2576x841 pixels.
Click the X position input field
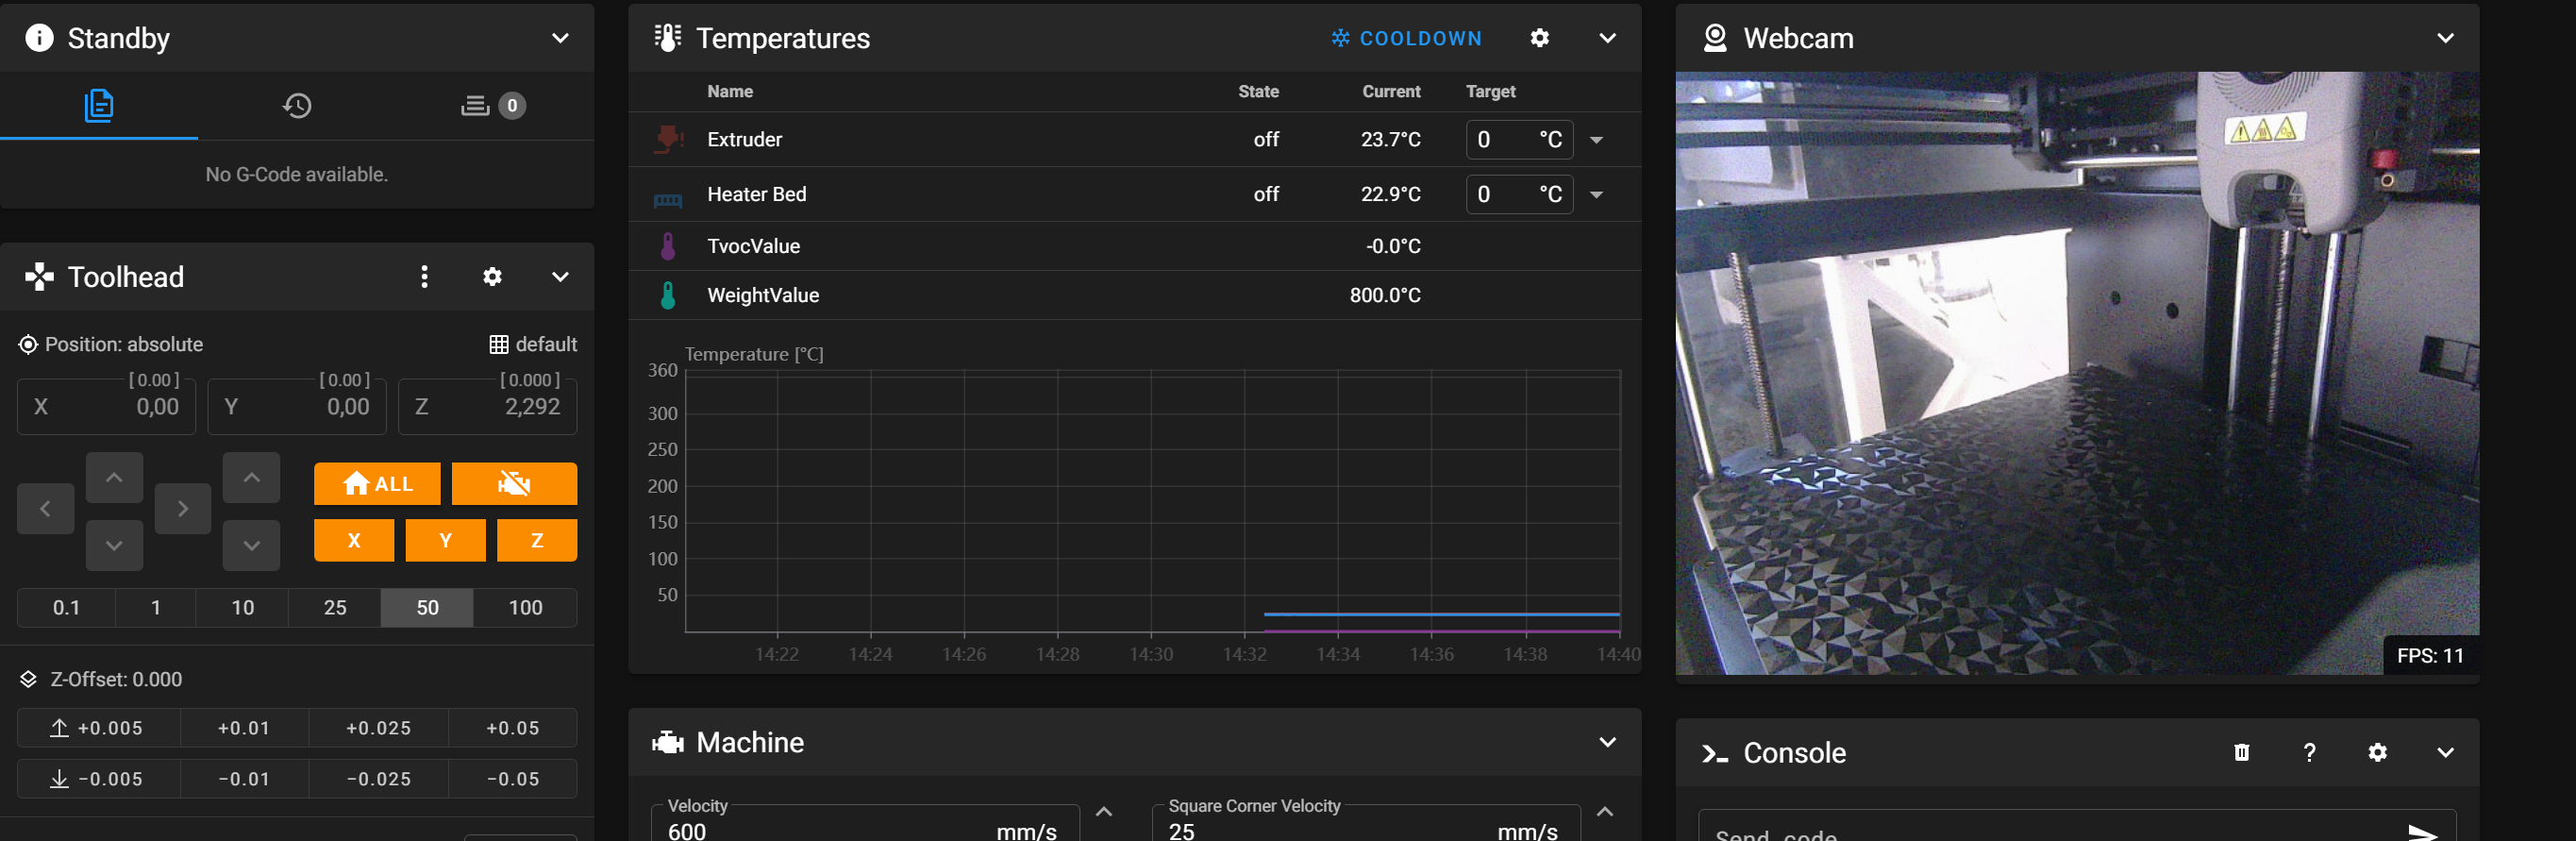pos(106,406)
